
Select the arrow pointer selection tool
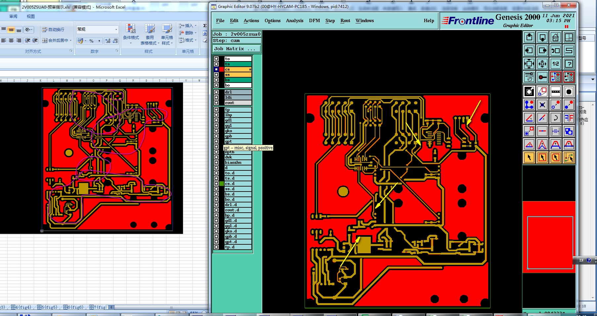coord(529,158)
